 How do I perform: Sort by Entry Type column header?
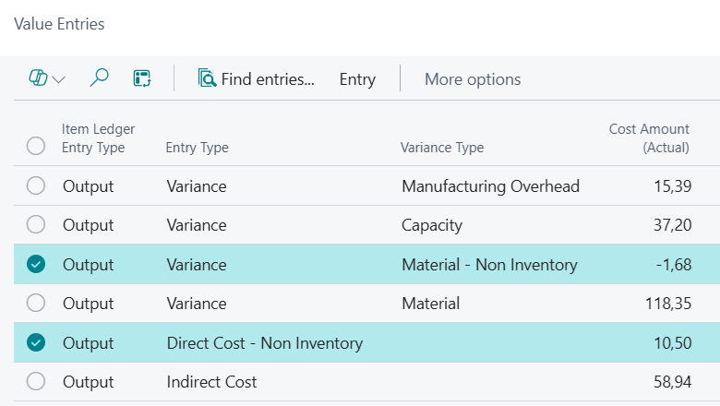197,148
